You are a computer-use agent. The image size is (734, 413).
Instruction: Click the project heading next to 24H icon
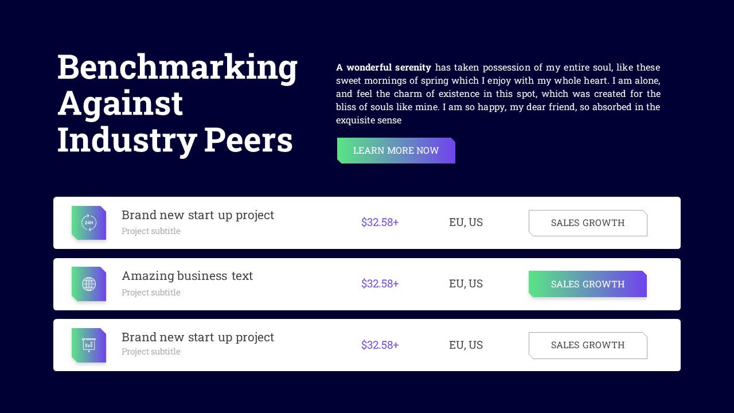tap(198, 215)
